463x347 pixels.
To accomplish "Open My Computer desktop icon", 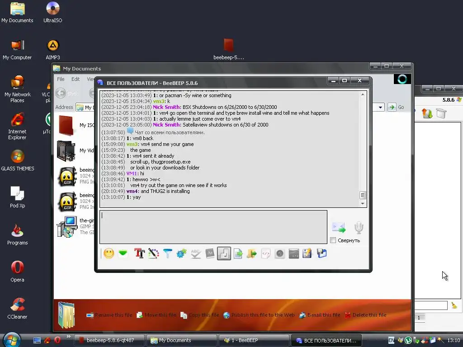I will coord(17,50).
